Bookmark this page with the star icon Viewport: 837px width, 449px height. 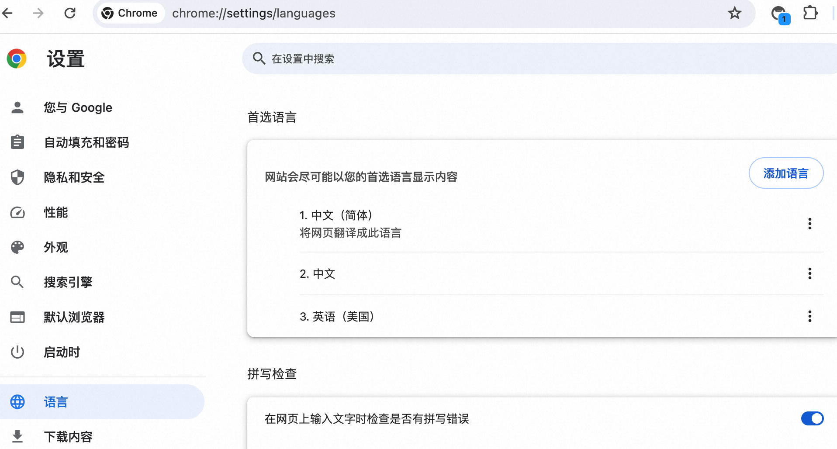(734, 13)
